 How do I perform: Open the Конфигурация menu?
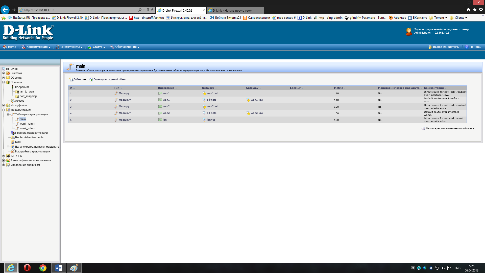tap(37, 47)
